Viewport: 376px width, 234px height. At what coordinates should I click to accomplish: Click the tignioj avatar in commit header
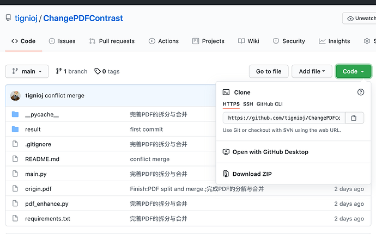click(15, 96)
